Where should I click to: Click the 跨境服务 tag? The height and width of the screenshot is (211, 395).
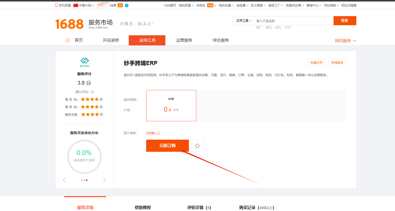(337, 63)
